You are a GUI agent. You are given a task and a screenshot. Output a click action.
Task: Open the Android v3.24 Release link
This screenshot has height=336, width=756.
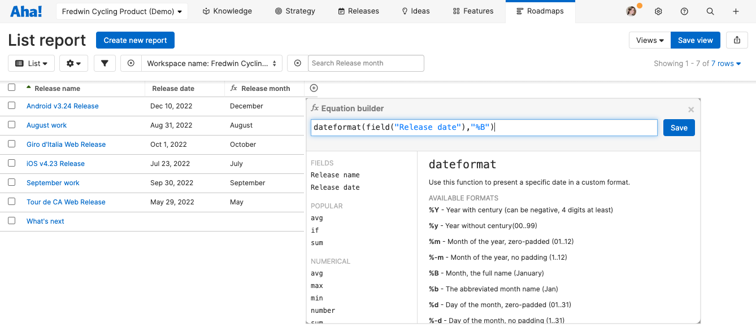[x=63, y=106]
